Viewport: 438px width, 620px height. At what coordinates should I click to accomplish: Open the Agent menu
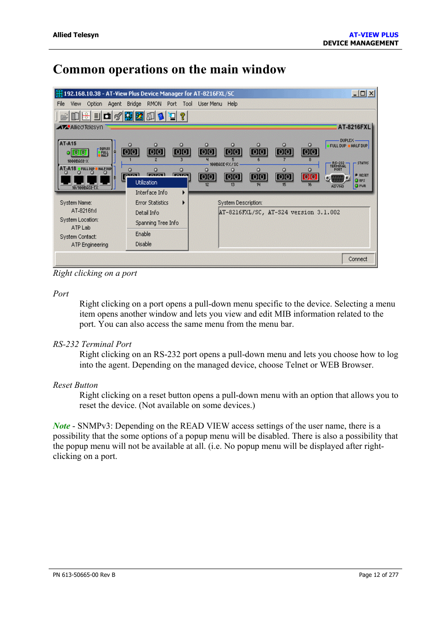(115, 104)
